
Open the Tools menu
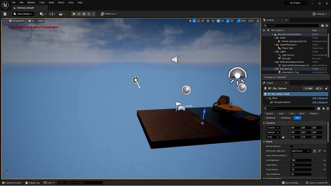click(x=42, y=3)
